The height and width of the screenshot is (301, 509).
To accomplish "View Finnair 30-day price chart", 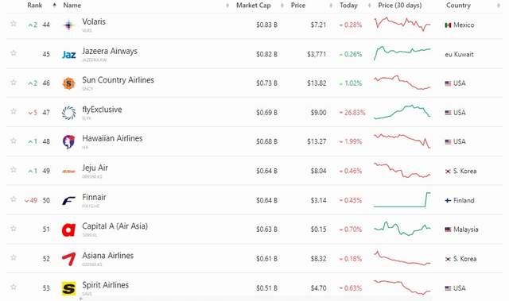I will [x=402, y=199].
